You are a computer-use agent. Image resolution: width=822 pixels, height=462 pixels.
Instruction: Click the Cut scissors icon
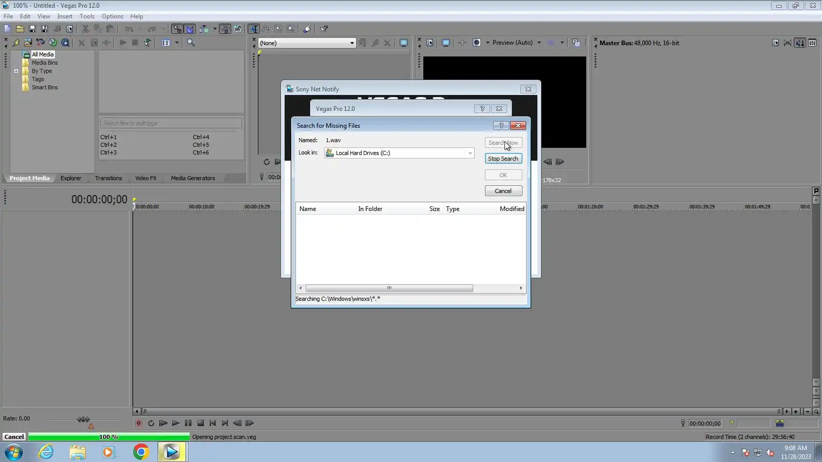point(85,29)
